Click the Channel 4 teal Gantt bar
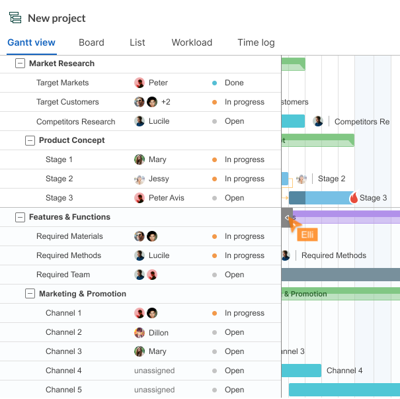 click(301, 371)
